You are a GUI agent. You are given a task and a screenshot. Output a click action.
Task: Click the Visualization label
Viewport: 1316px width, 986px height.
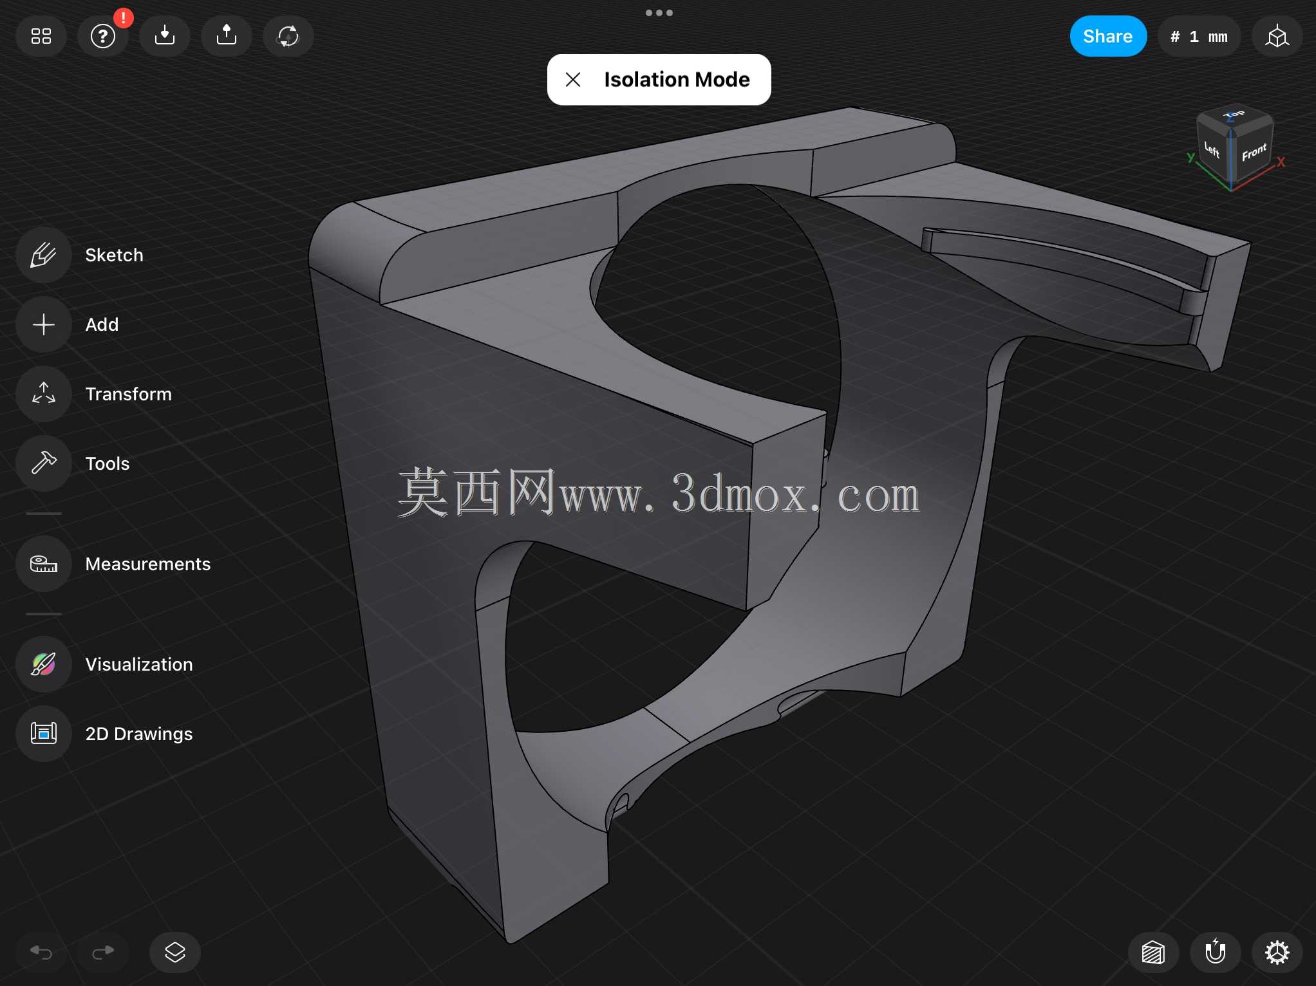click(x=139, y=664)
